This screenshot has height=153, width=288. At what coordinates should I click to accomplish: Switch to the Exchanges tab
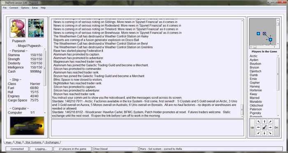coord(52,142)
